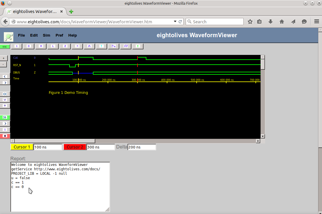Screen dimensions: 322x214
Task: Open the bookmarks list icon
Action: click(259, 22)
